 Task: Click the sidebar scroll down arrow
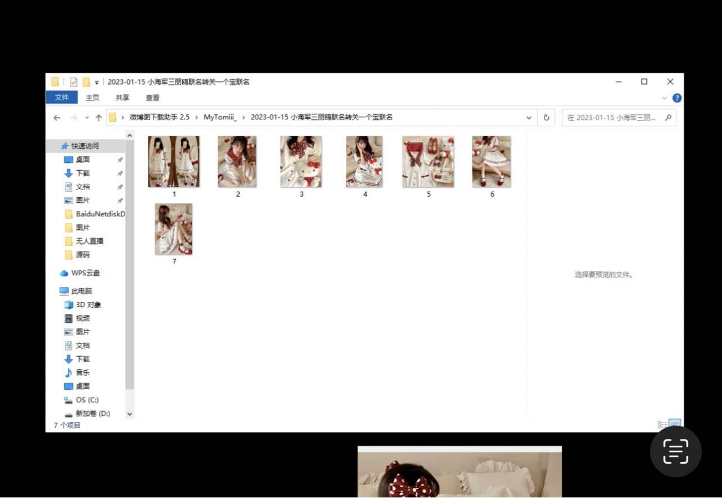pos(129,414)
